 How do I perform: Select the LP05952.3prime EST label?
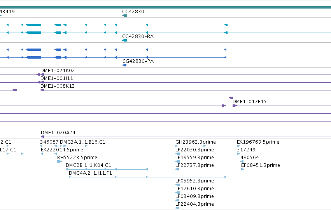(x=194, y=181)
